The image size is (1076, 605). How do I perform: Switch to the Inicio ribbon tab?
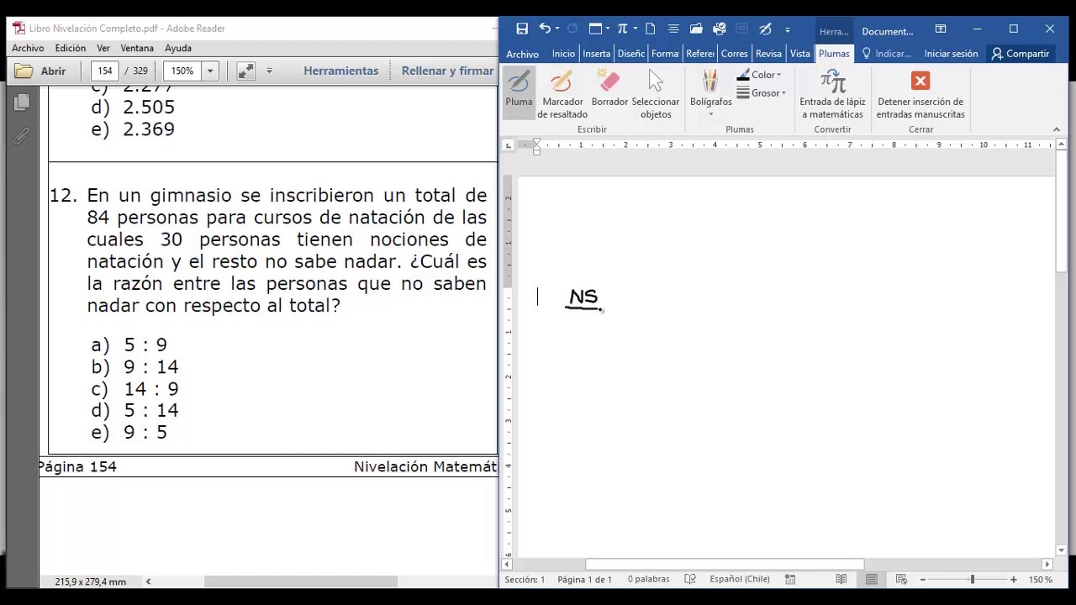click(x=563, y=54)
